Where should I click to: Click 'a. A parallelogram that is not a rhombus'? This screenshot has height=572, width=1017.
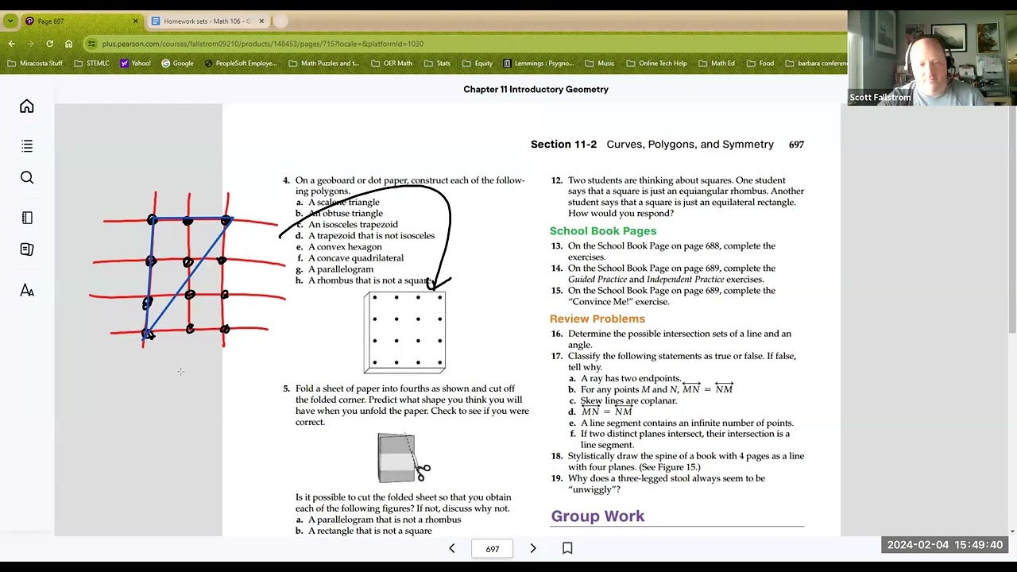378,520
